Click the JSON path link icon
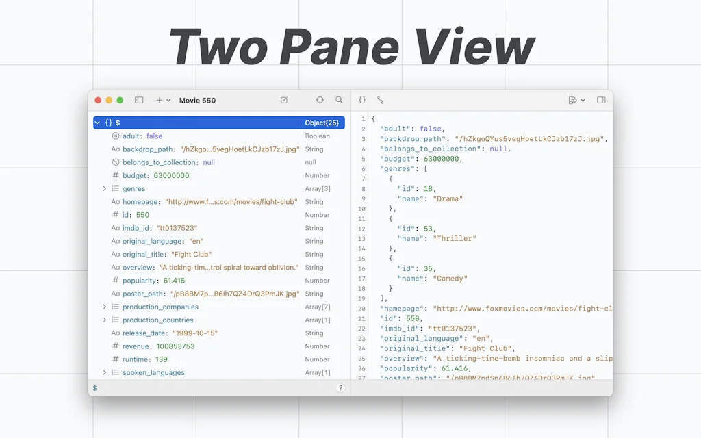This screenshot has height=438, width=701. pos(381,100)
